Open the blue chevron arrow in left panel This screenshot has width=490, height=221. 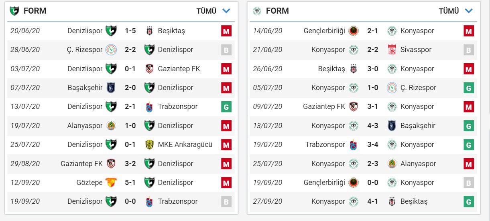226,11
